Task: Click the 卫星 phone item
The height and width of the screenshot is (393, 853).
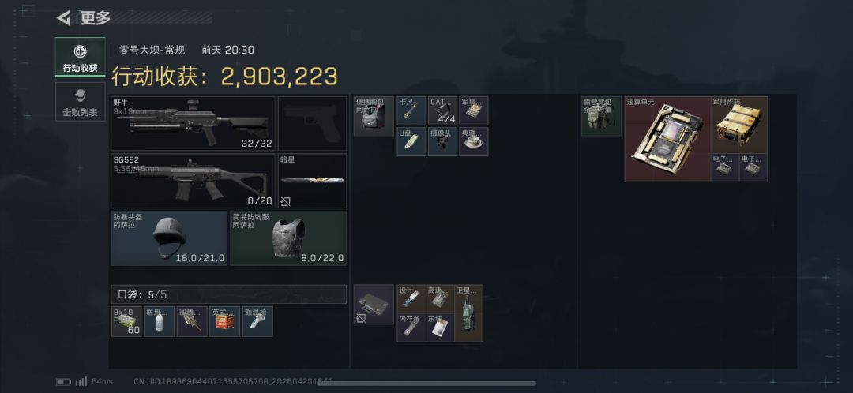Action: click(x=468, y=313)
